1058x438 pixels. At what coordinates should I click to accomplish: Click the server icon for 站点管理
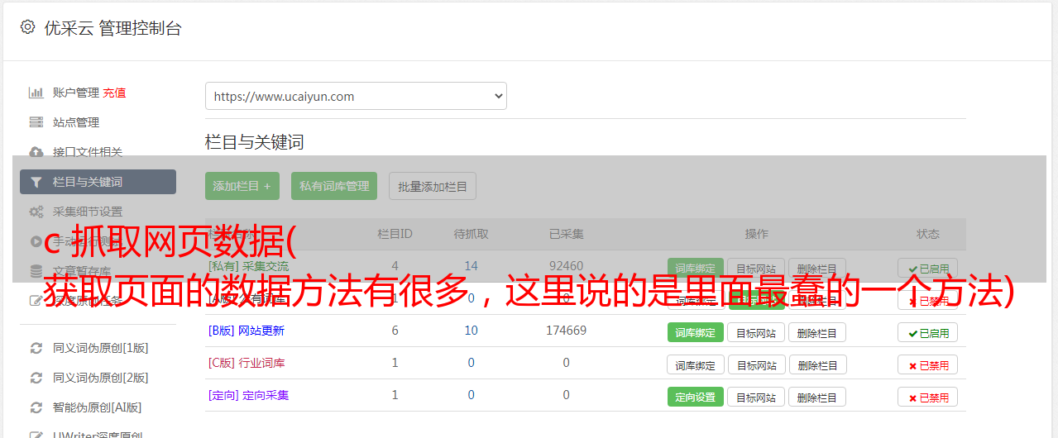[x=36, y=122]
